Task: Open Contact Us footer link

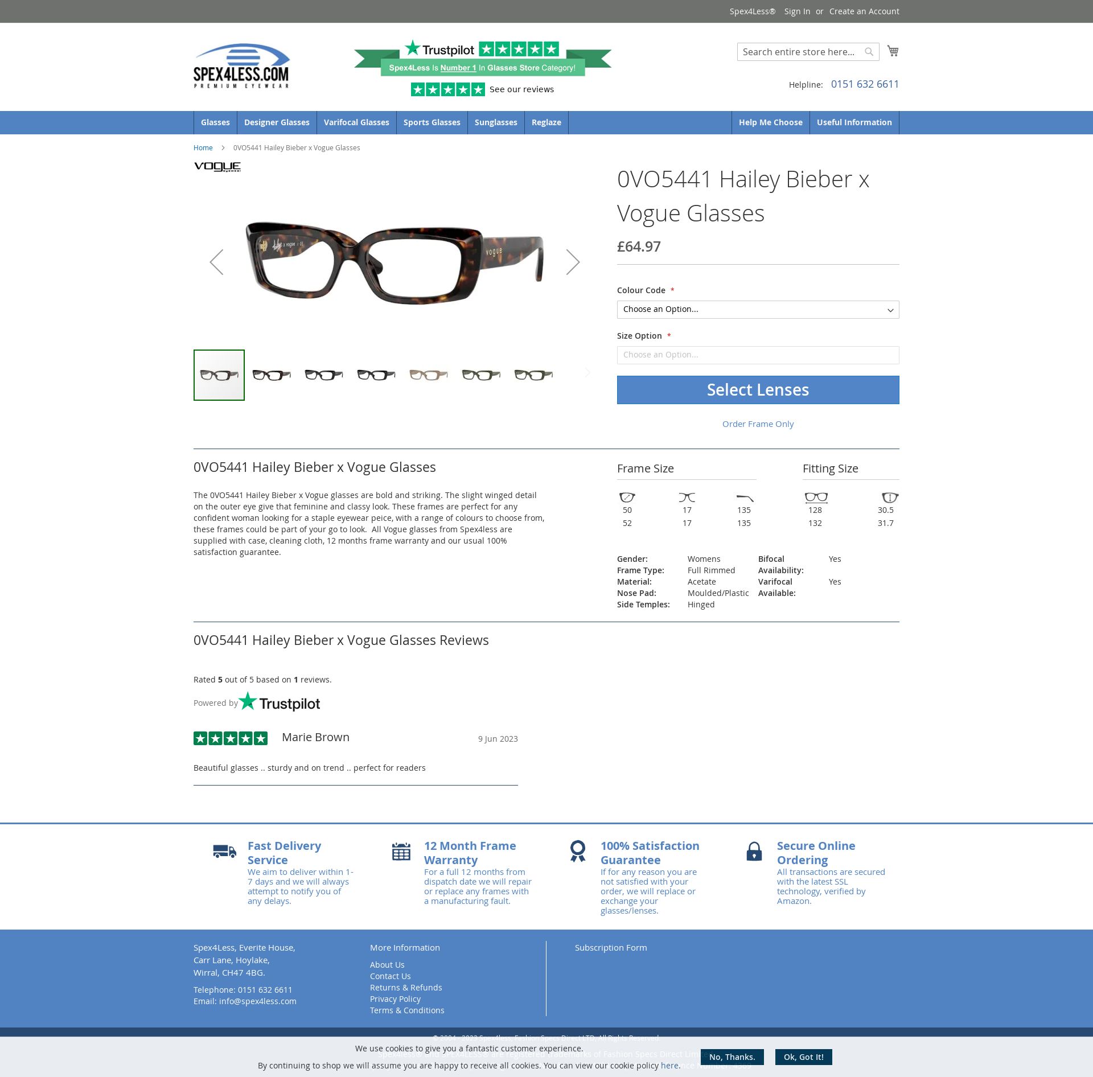Action: [x=391, y=976]
